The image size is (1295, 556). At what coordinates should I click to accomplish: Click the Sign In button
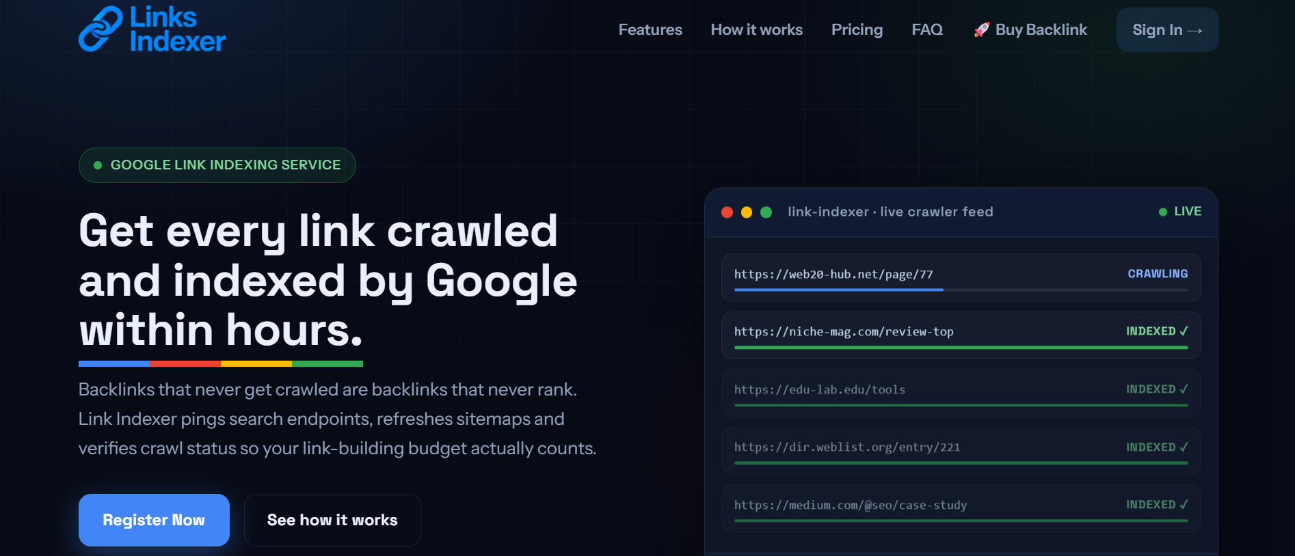[1168, 30]
